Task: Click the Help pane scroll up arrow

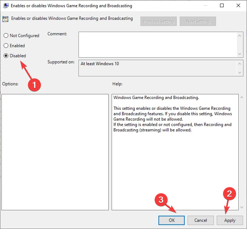Action: click(242, 98)
